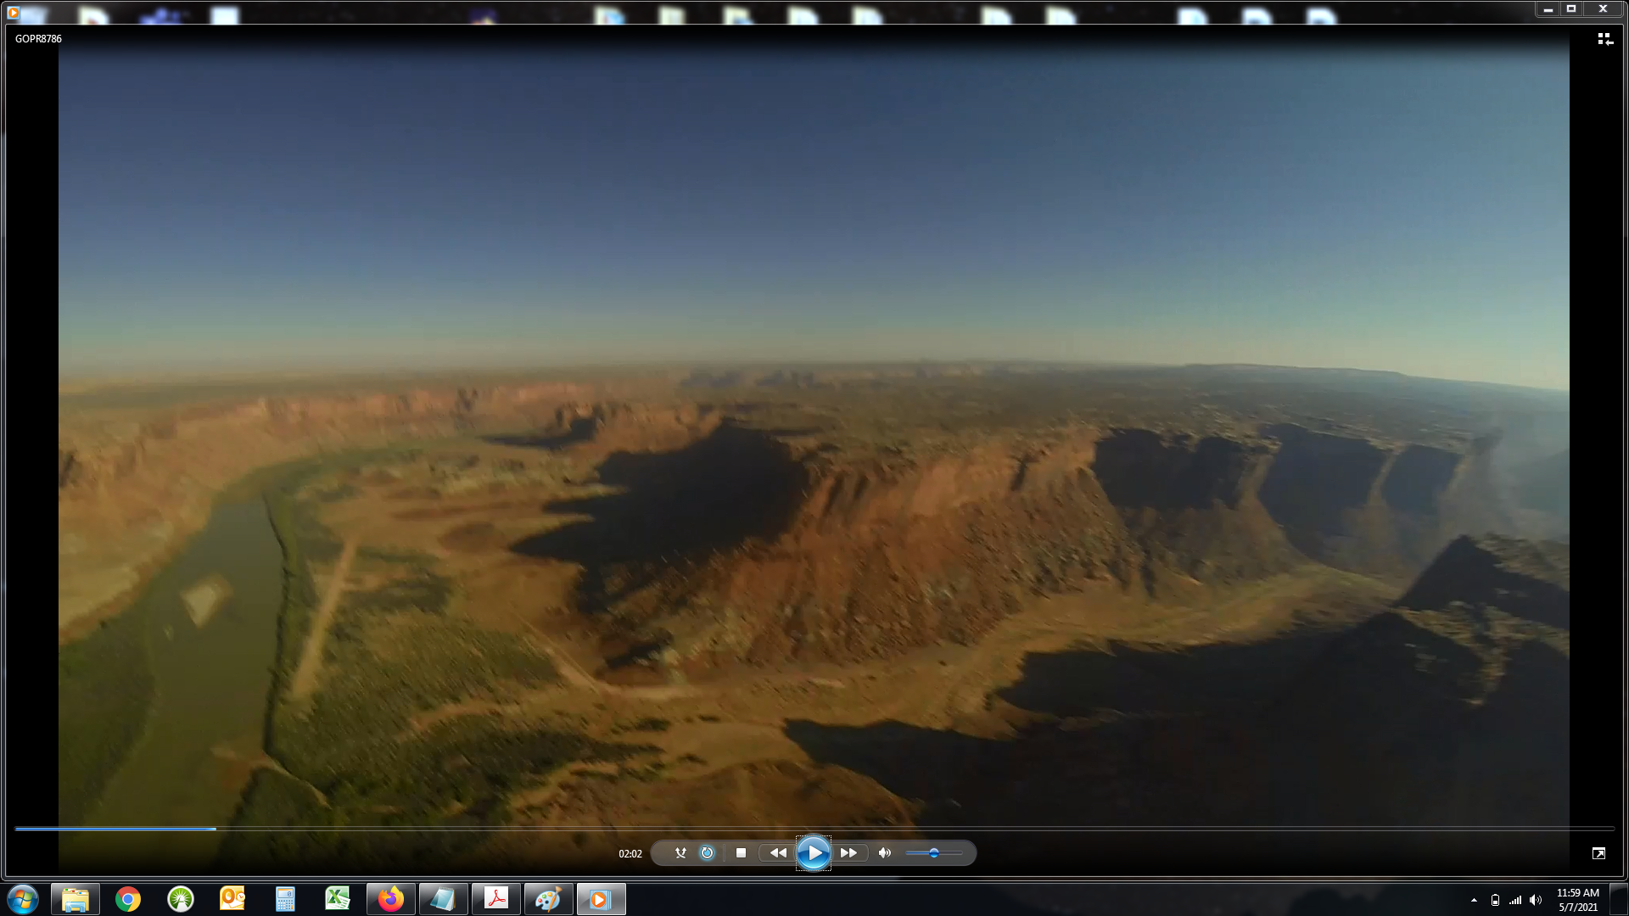The height and width of the screenshot is (916, 1629).
Task: Click the network signal tray icon
Action: (x=1515, y=900)
